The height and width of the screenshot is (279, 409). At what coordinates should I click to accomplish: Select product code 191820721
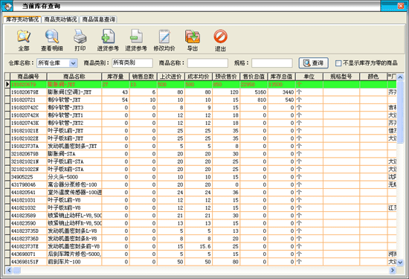[23, 100]
